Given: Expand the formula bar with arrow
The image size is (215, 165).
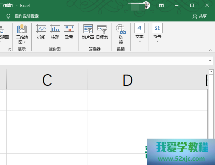Looking at the screenshot, I should 210,61.
